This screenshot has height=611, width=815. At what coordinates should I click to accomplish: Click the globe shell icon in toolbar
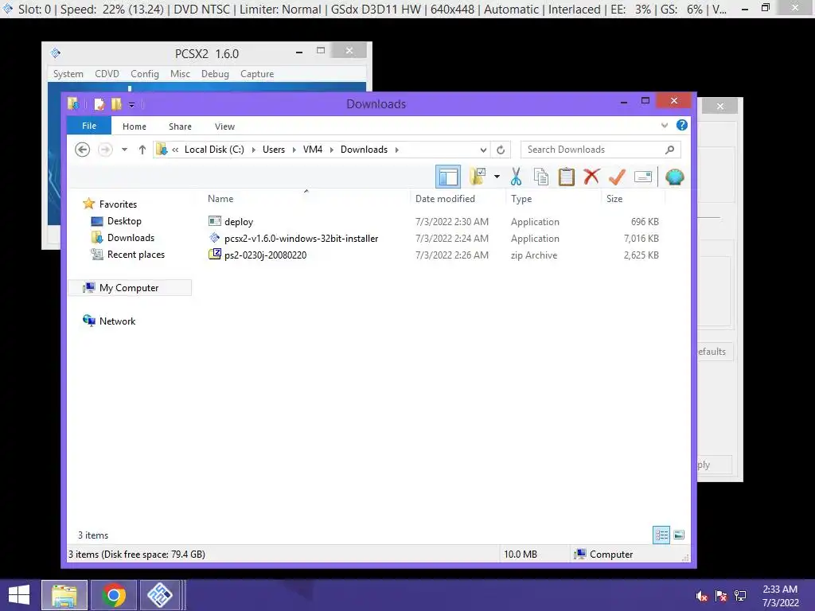click(x=674, y=177)
